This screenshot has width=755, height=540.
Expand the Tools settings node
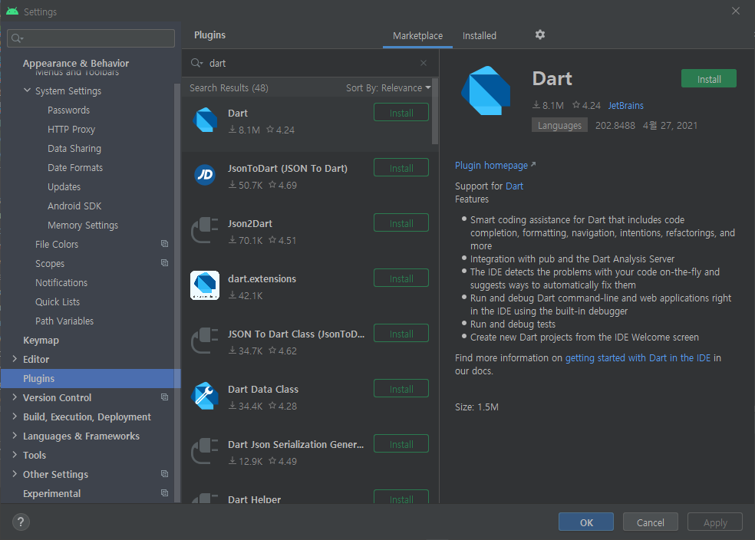(15, 455)
